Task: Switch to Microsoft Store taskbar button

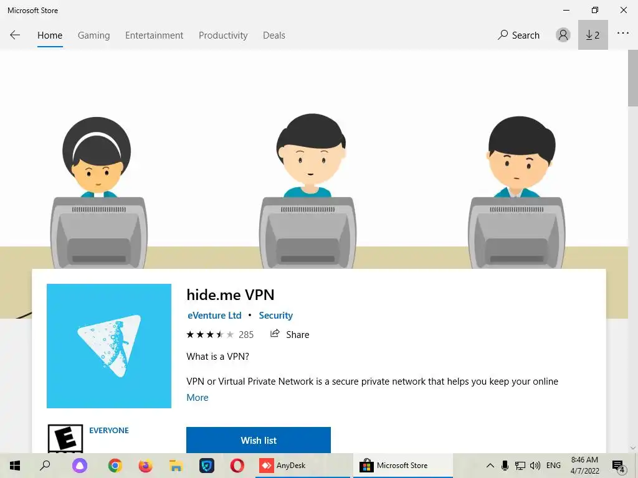Action: pos(403,466)
